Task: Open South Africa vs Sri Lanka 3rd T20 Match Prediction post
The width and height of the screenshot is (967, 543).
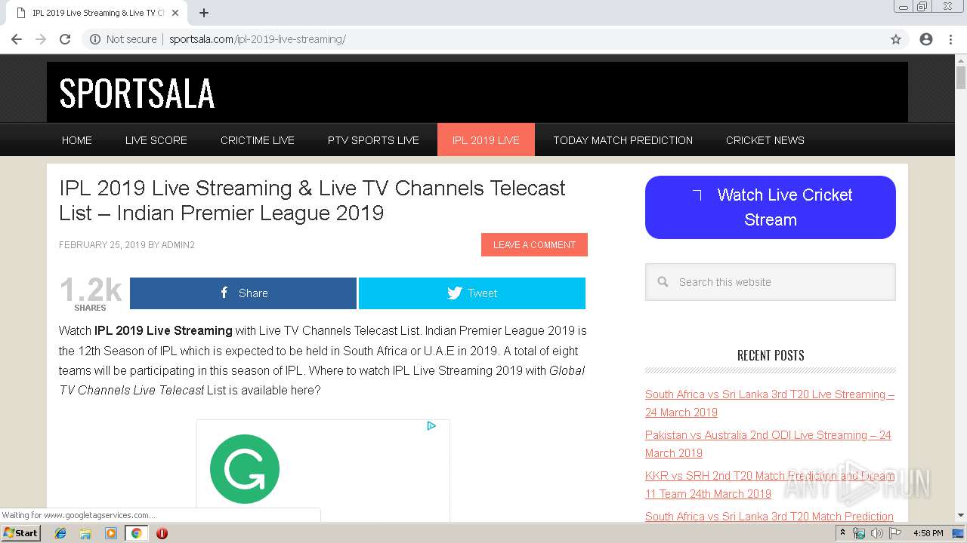Action: (769, 517)
